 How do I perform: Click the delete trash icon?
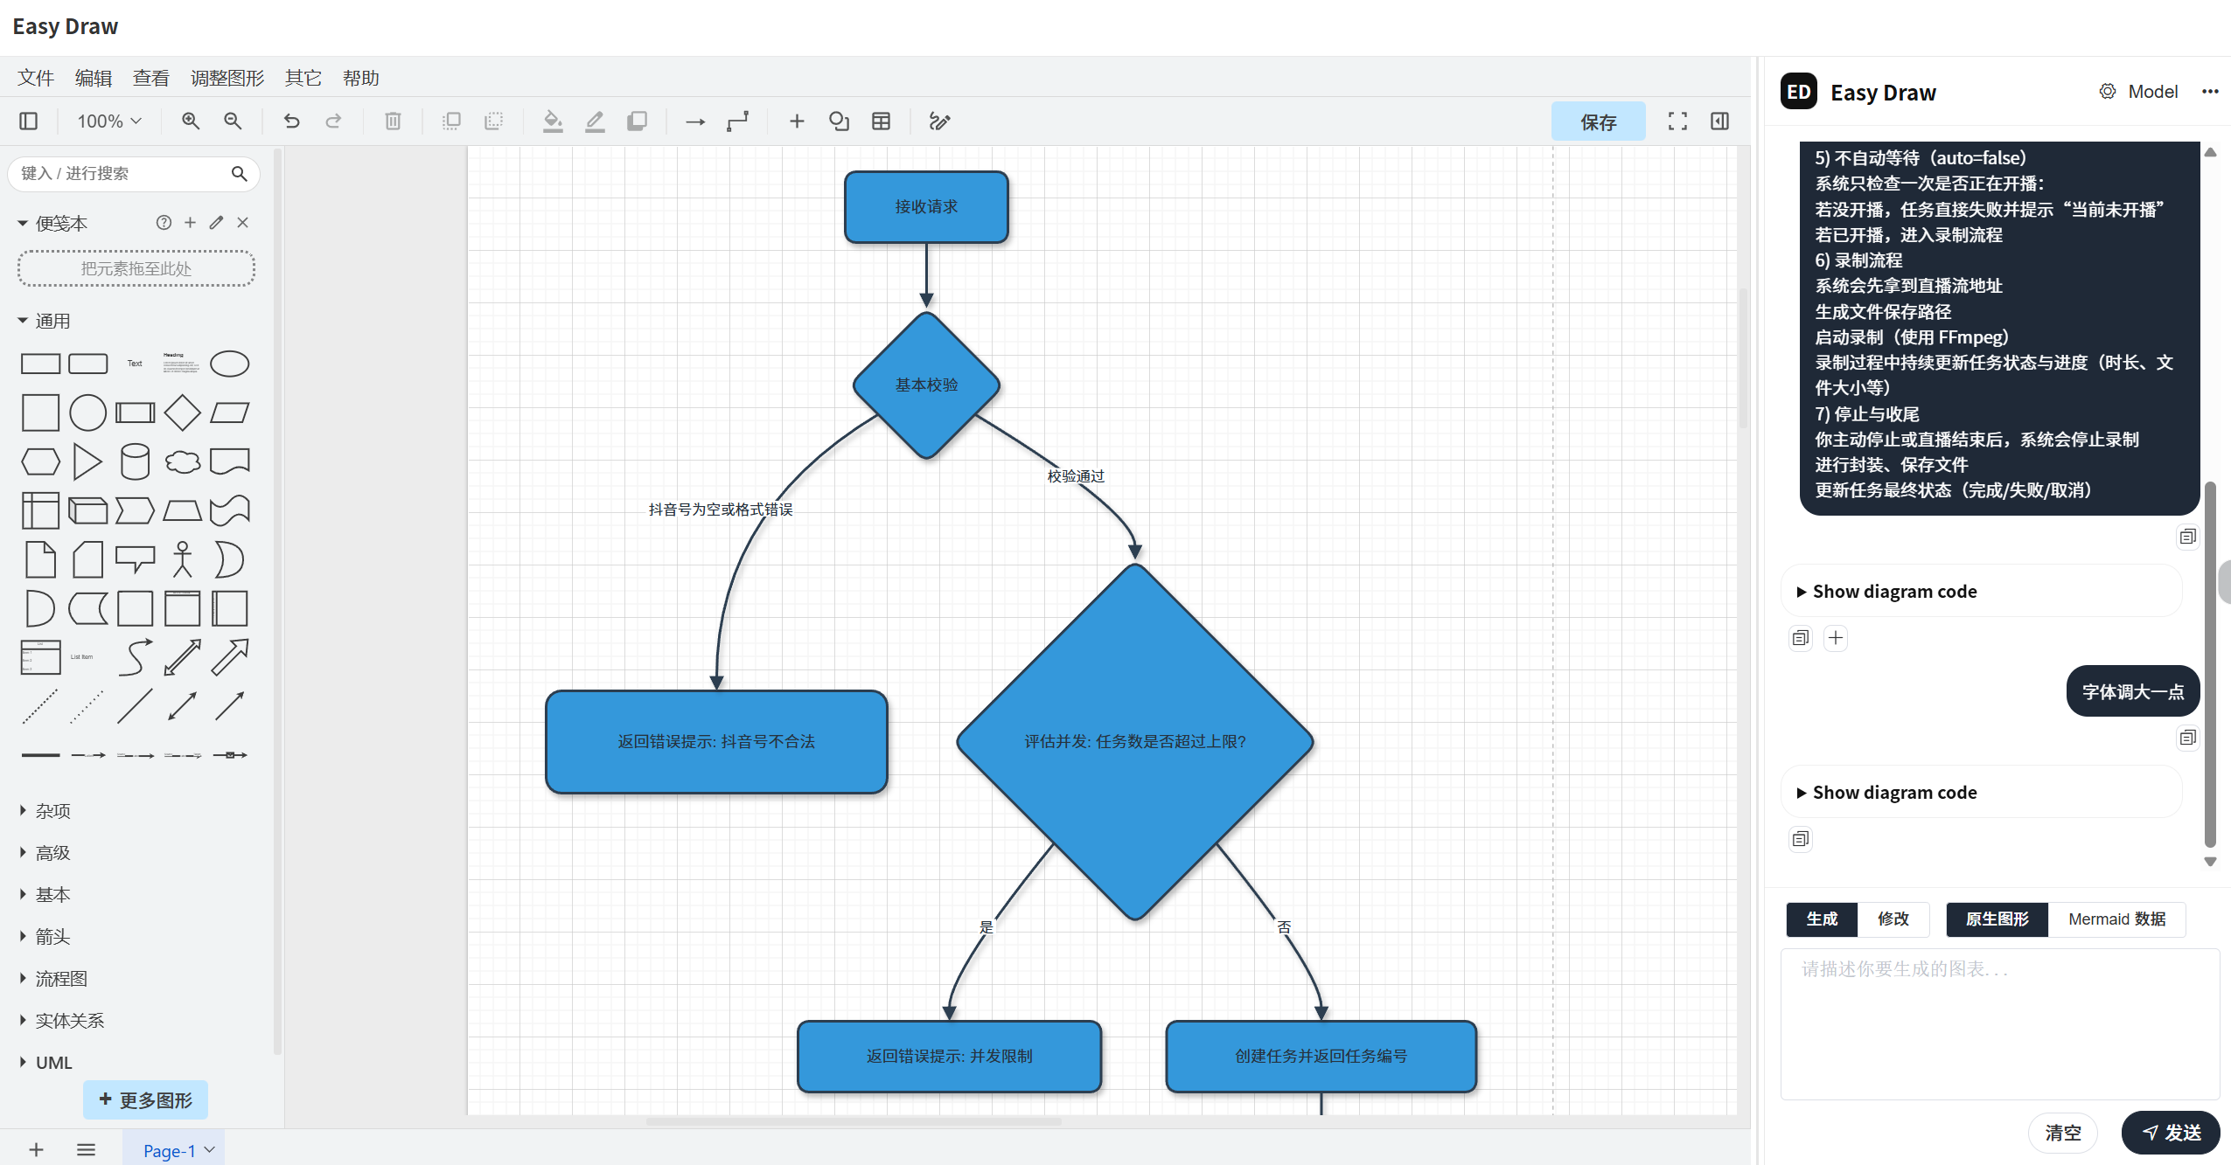393,121
